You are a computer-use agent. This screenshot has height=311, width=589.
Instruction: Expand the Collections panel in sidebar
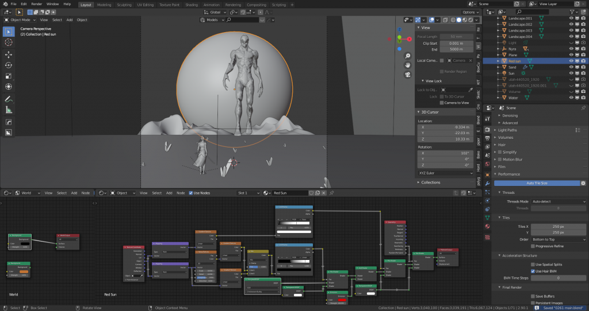(430, 182)
